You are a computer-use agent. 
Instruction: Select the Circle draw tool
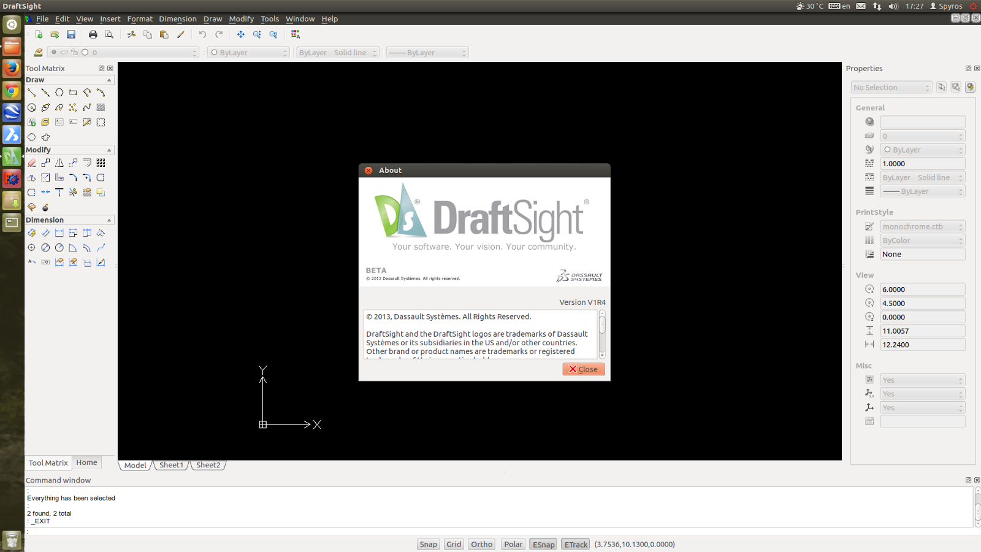pos(31,107)
